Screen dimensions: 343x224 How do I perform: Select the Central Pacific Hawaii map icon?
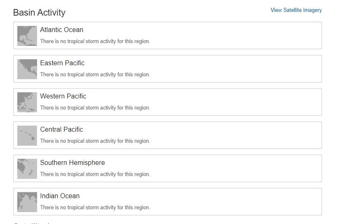pos(27,135)
